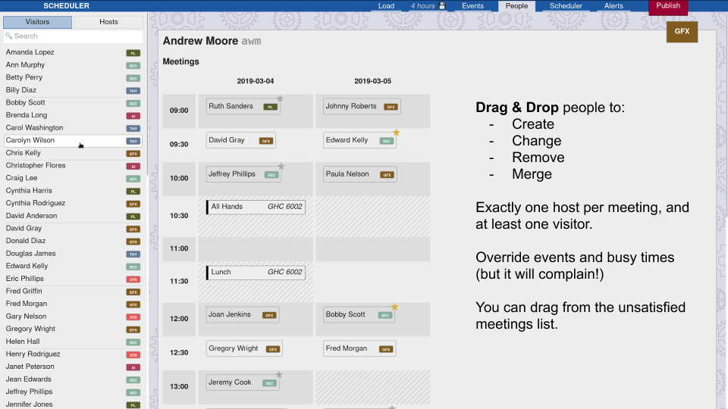Open the Scheduler tab
Viewport: 728px width, 409px height.
point(566,6)
